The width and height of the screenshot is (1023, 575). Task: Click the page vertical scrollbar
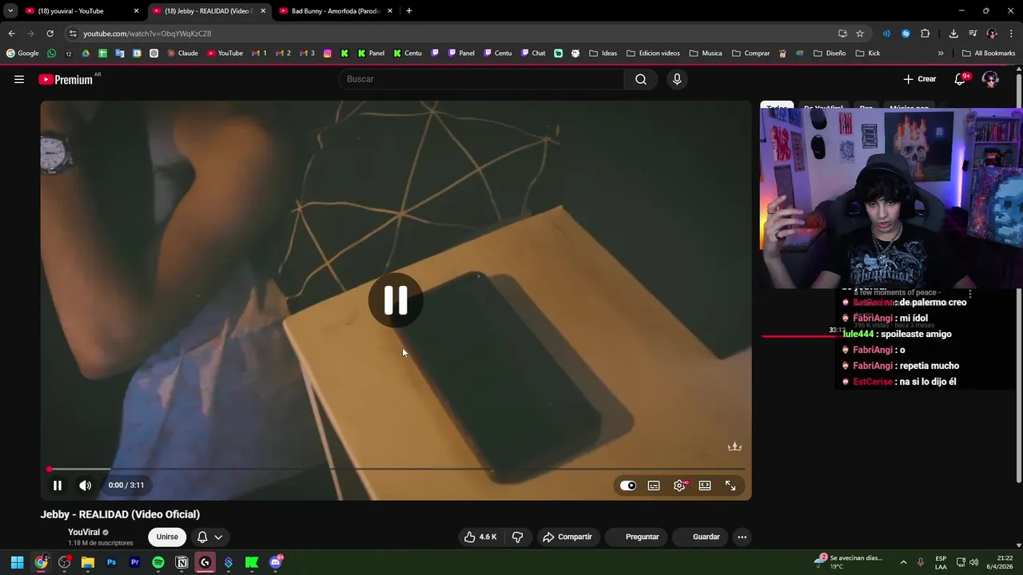[1018, 280]
